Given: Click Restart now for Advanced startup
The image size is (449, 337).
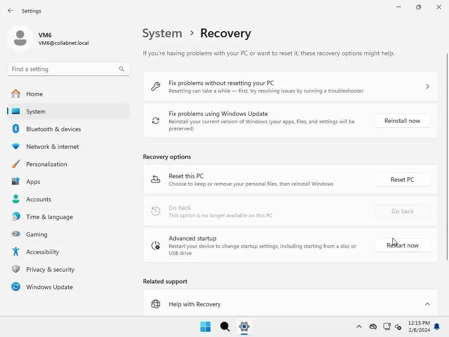Looking at the screenshot, I should click(x=403, y=245).
